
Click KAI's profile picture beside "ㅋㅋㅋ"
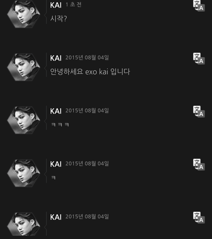click(23, 120)
